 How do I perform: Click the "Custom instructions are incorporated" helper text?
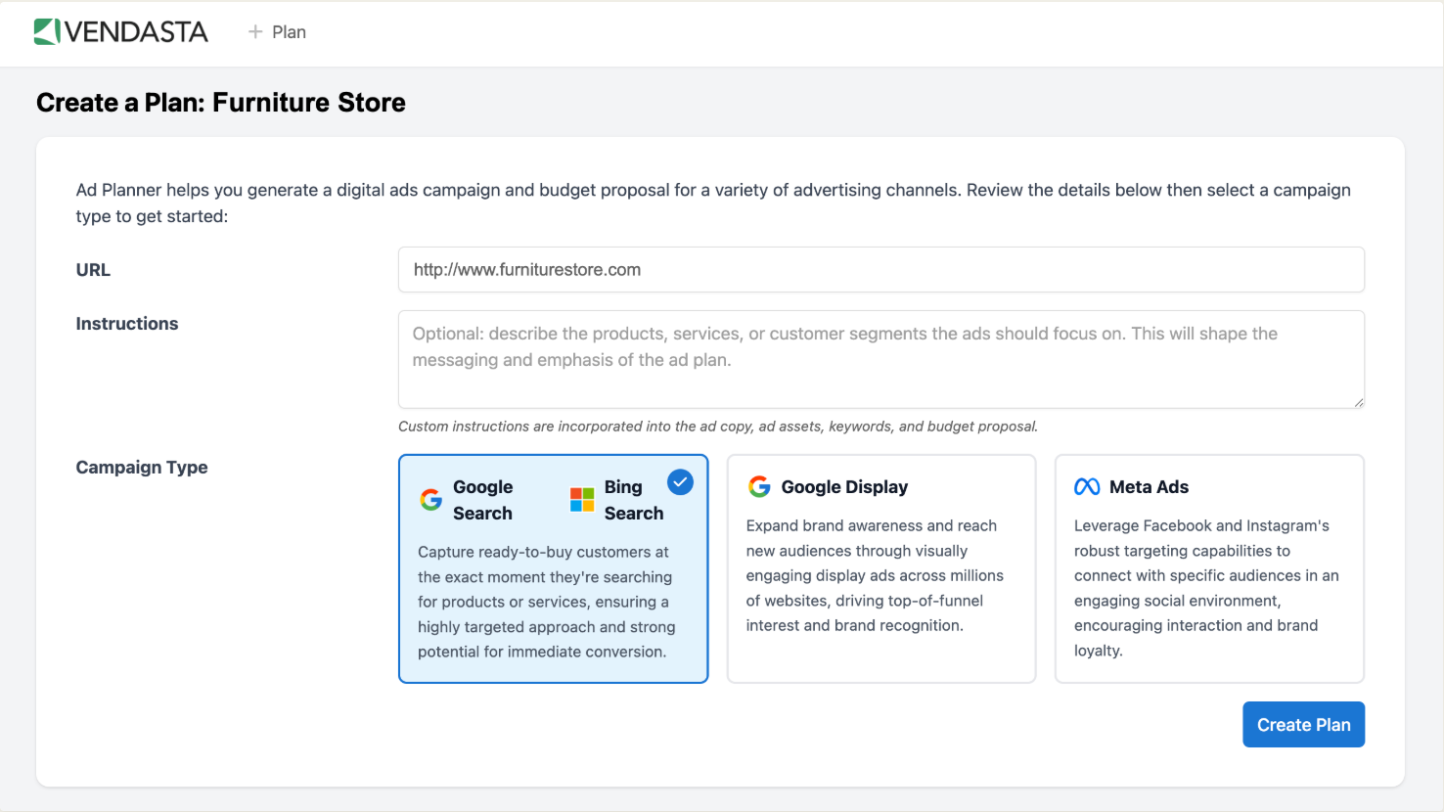(x=718, y=427)
